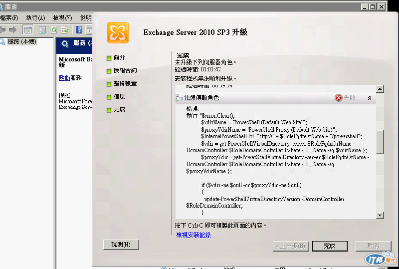
Task: Open the 檔案(F) menu
Action: pyautogui.click(x=9, y=18)
